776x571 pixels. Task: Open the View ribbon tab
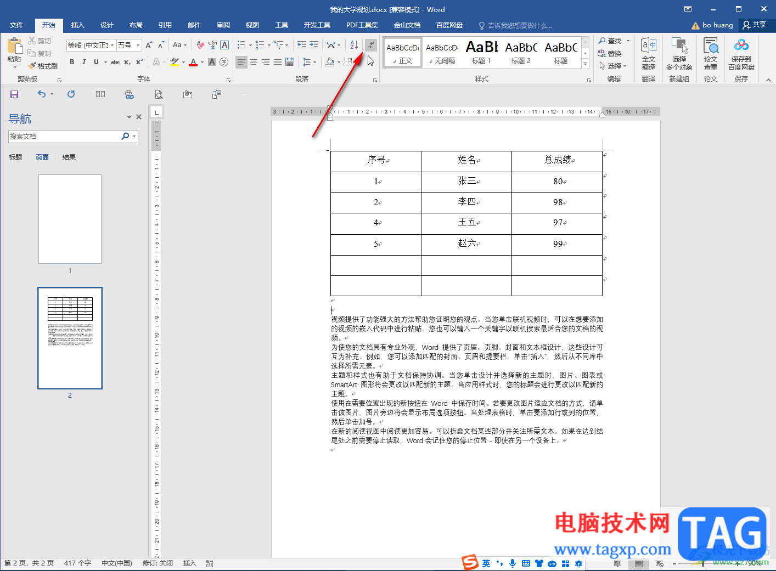pyautogui.click(x=252, y=25)
